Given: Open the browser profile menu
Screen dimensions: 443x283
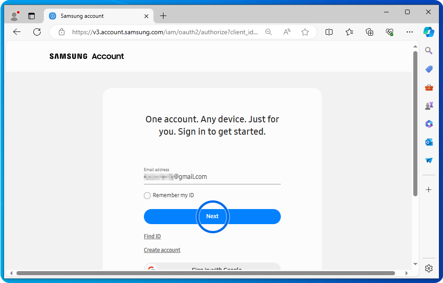Looking at the screenshot, I should click(x=15, y=16).
